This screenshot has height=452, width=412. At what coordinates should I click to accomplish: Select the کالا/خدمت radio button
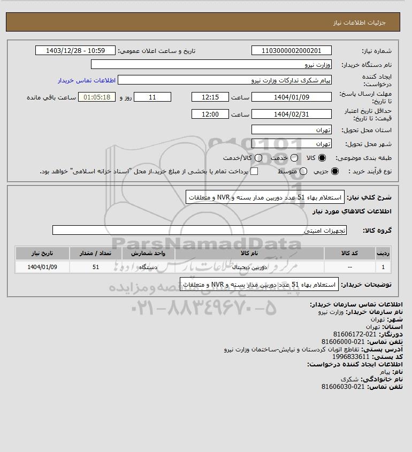[x=258, y=158]
